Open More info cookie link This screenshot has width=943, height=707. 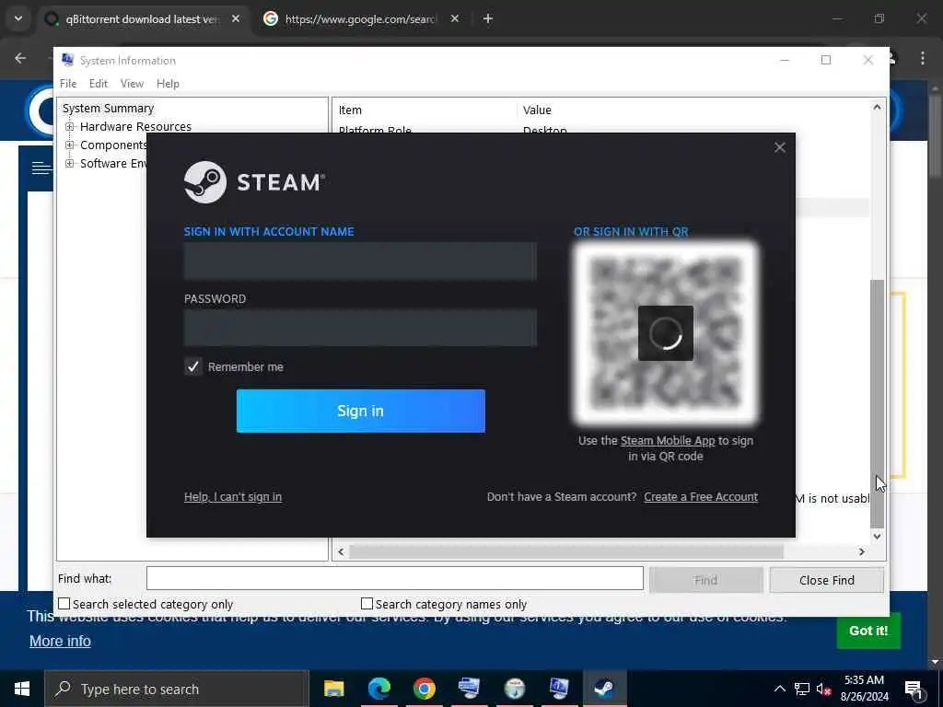[x=60, y=642]
